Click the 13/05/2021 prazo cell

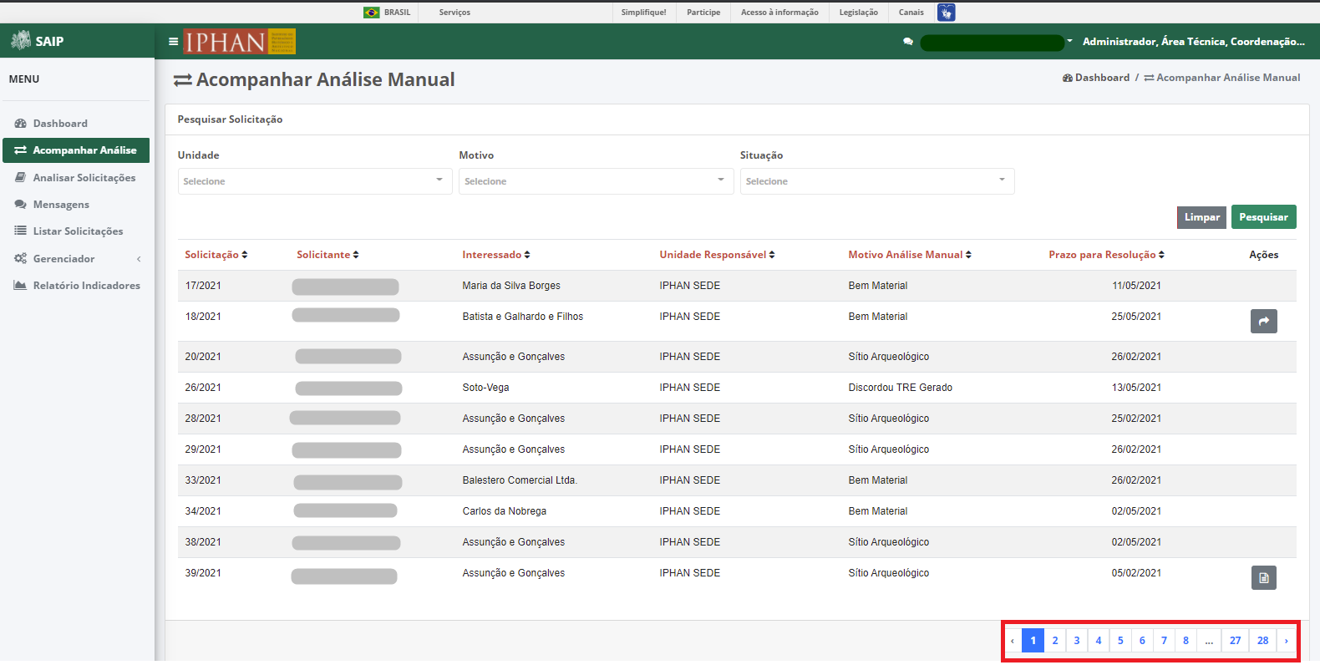[x=1136, y=388]
